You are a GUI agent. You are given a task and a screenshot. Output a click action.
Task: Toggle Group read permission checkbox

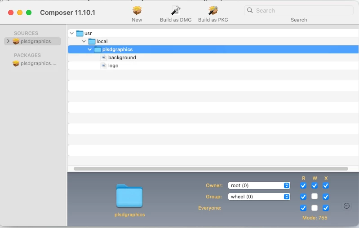click(303, 197)
